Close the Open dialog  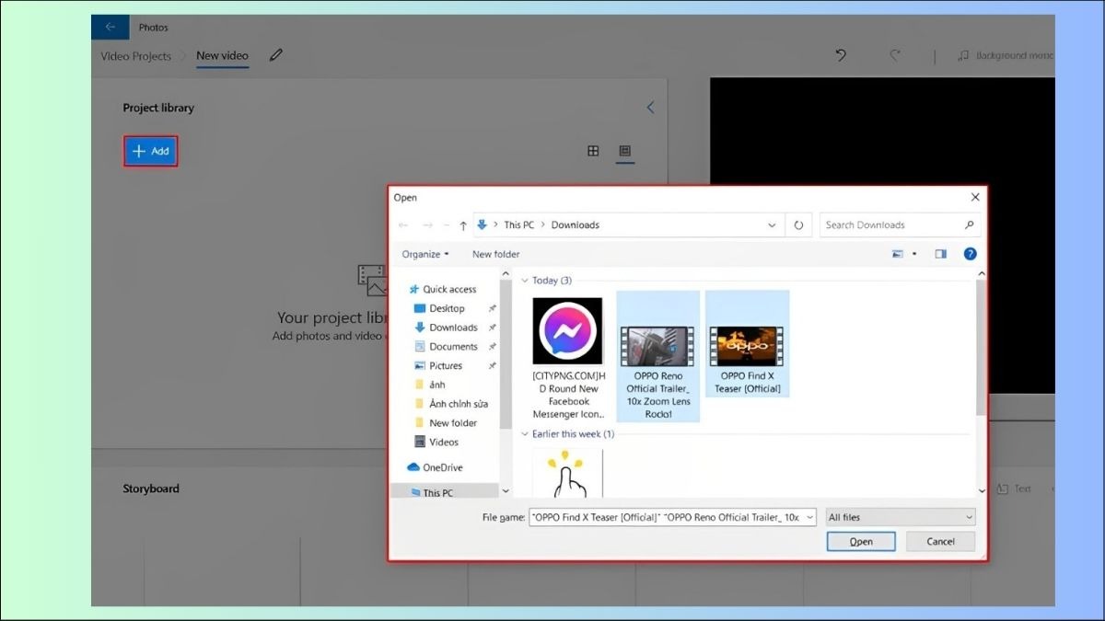pos(975,197)
